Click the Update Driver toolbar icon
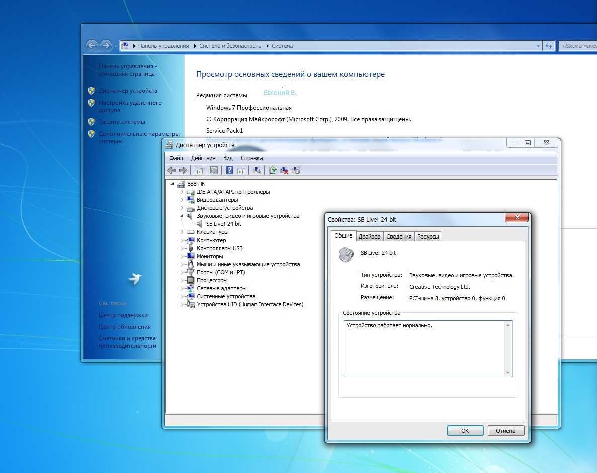This screenshot has width=597, height=473. [272, 170]
